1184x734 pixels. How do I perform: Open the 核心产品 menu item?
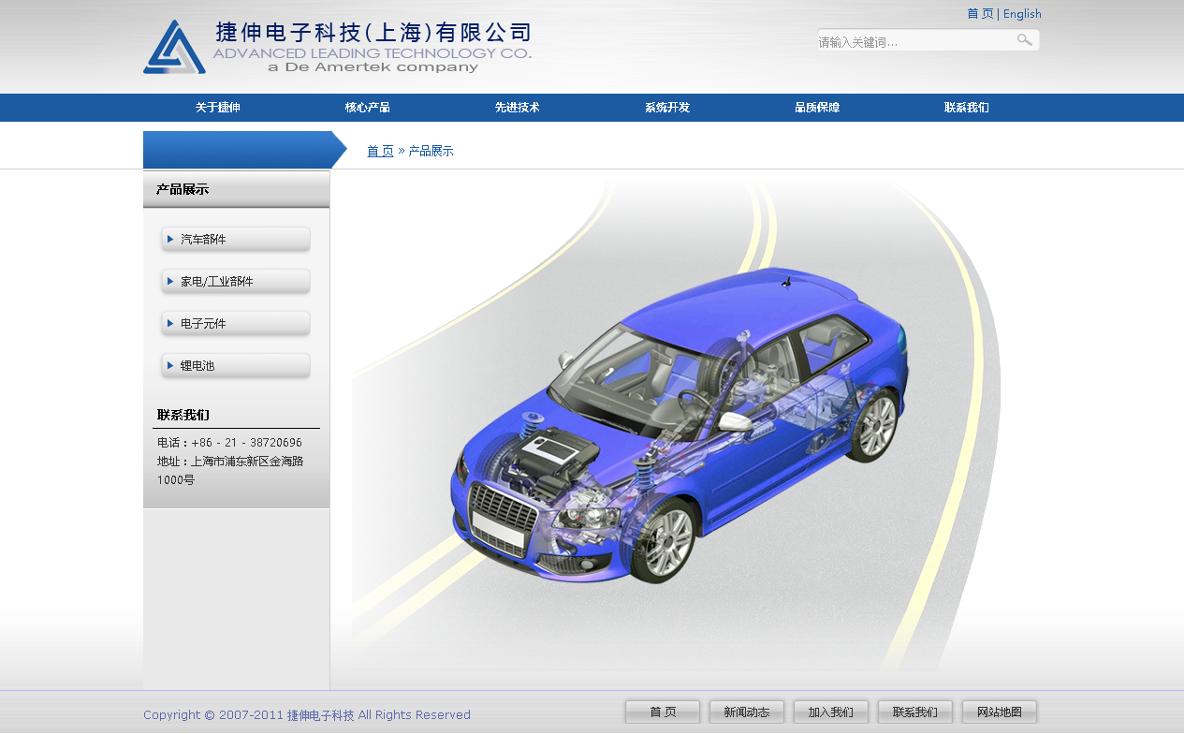(367, 108)
